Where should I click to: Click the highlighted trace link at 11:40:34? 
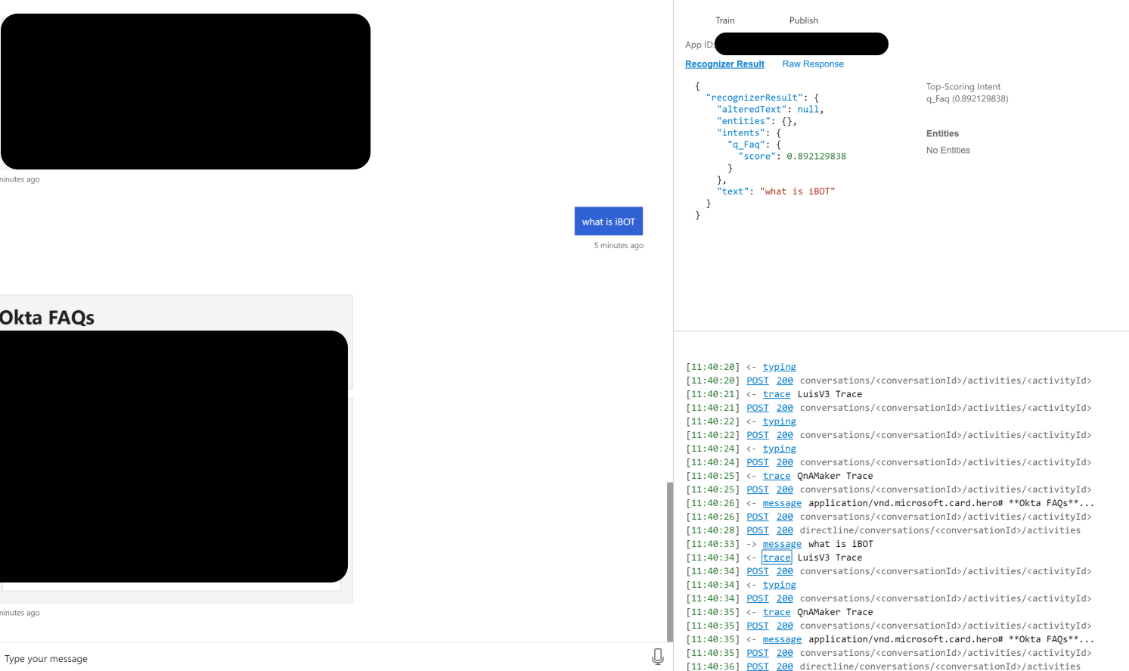[x=777, y=558]
